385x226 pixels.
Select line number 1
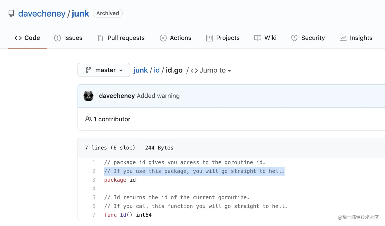click(x=94, y=162)
